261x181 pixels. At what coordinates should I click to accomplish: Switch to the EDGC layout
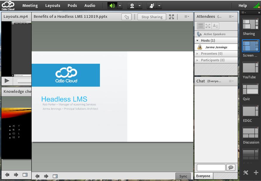tap(251, 111)
